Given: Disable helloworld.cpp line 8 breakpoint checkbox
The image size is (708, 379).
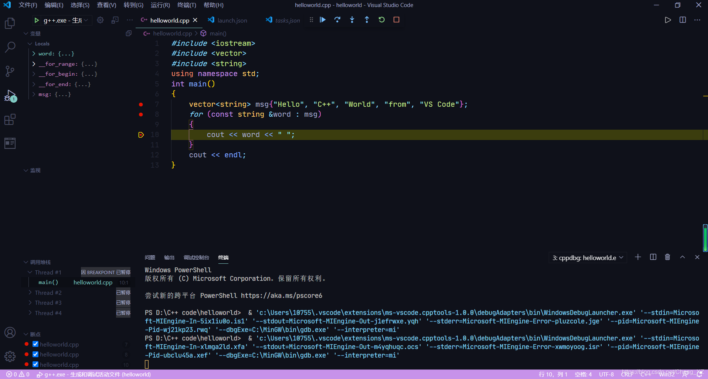Looking at the screenshot, I should pyautogui.click(x=35, y=354).
